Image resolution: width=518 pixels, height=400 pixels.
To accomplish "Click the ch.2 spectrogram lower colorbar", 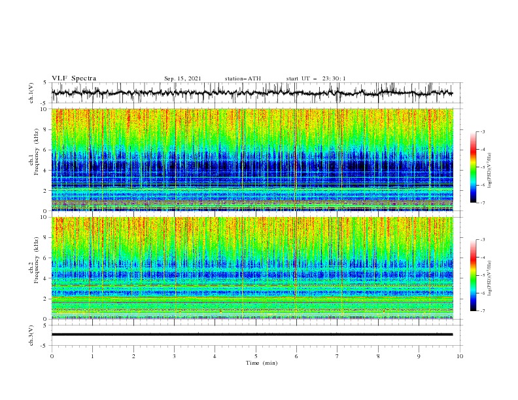I will click(474, 275).
